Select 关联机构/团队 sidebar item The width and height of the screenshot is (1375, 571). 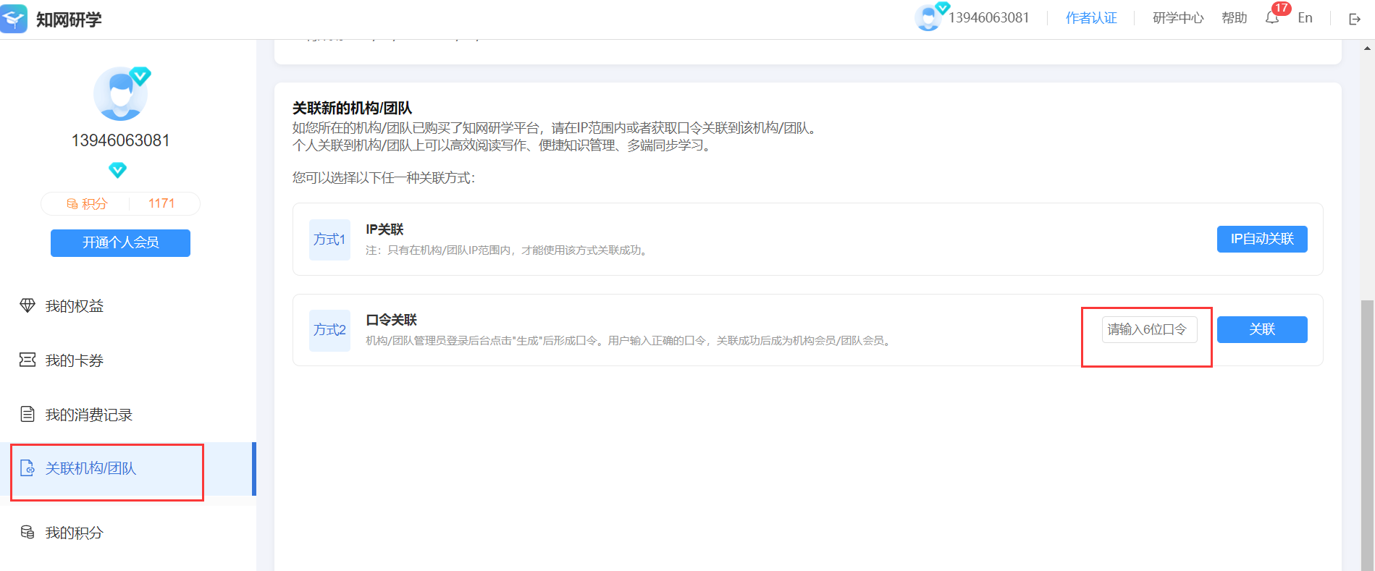click(128, 469)
